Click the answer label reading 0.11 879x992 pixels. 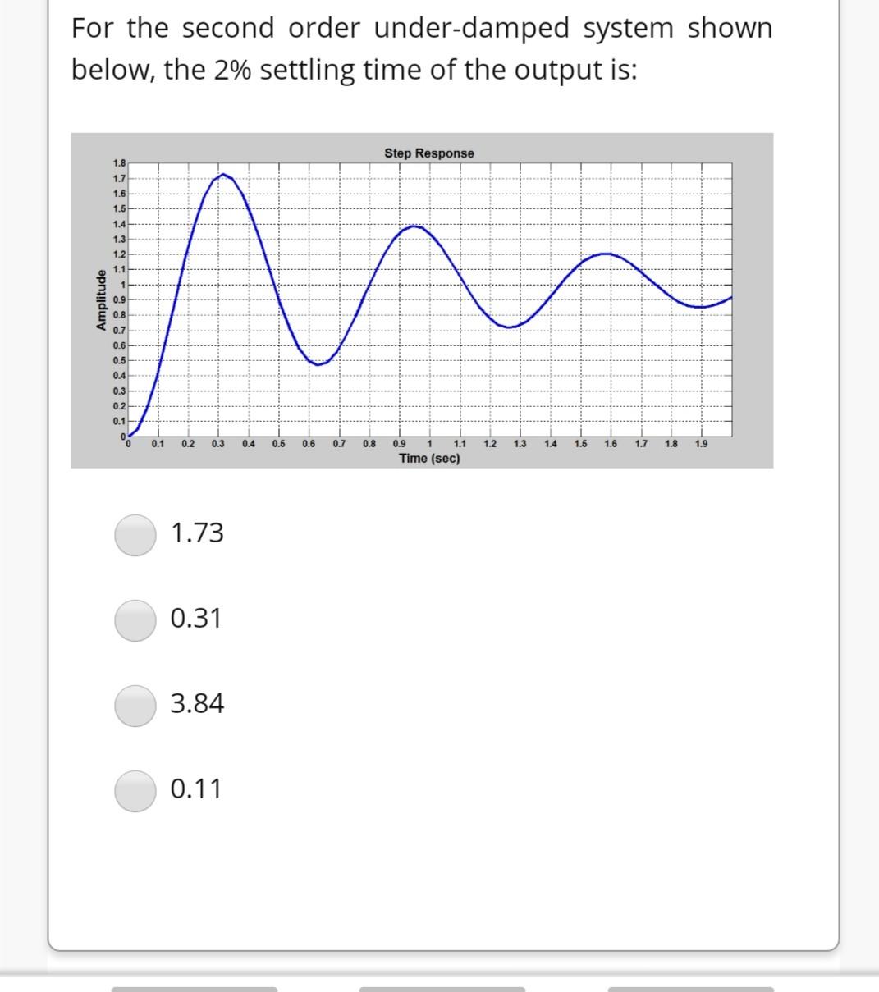(197, 789)
